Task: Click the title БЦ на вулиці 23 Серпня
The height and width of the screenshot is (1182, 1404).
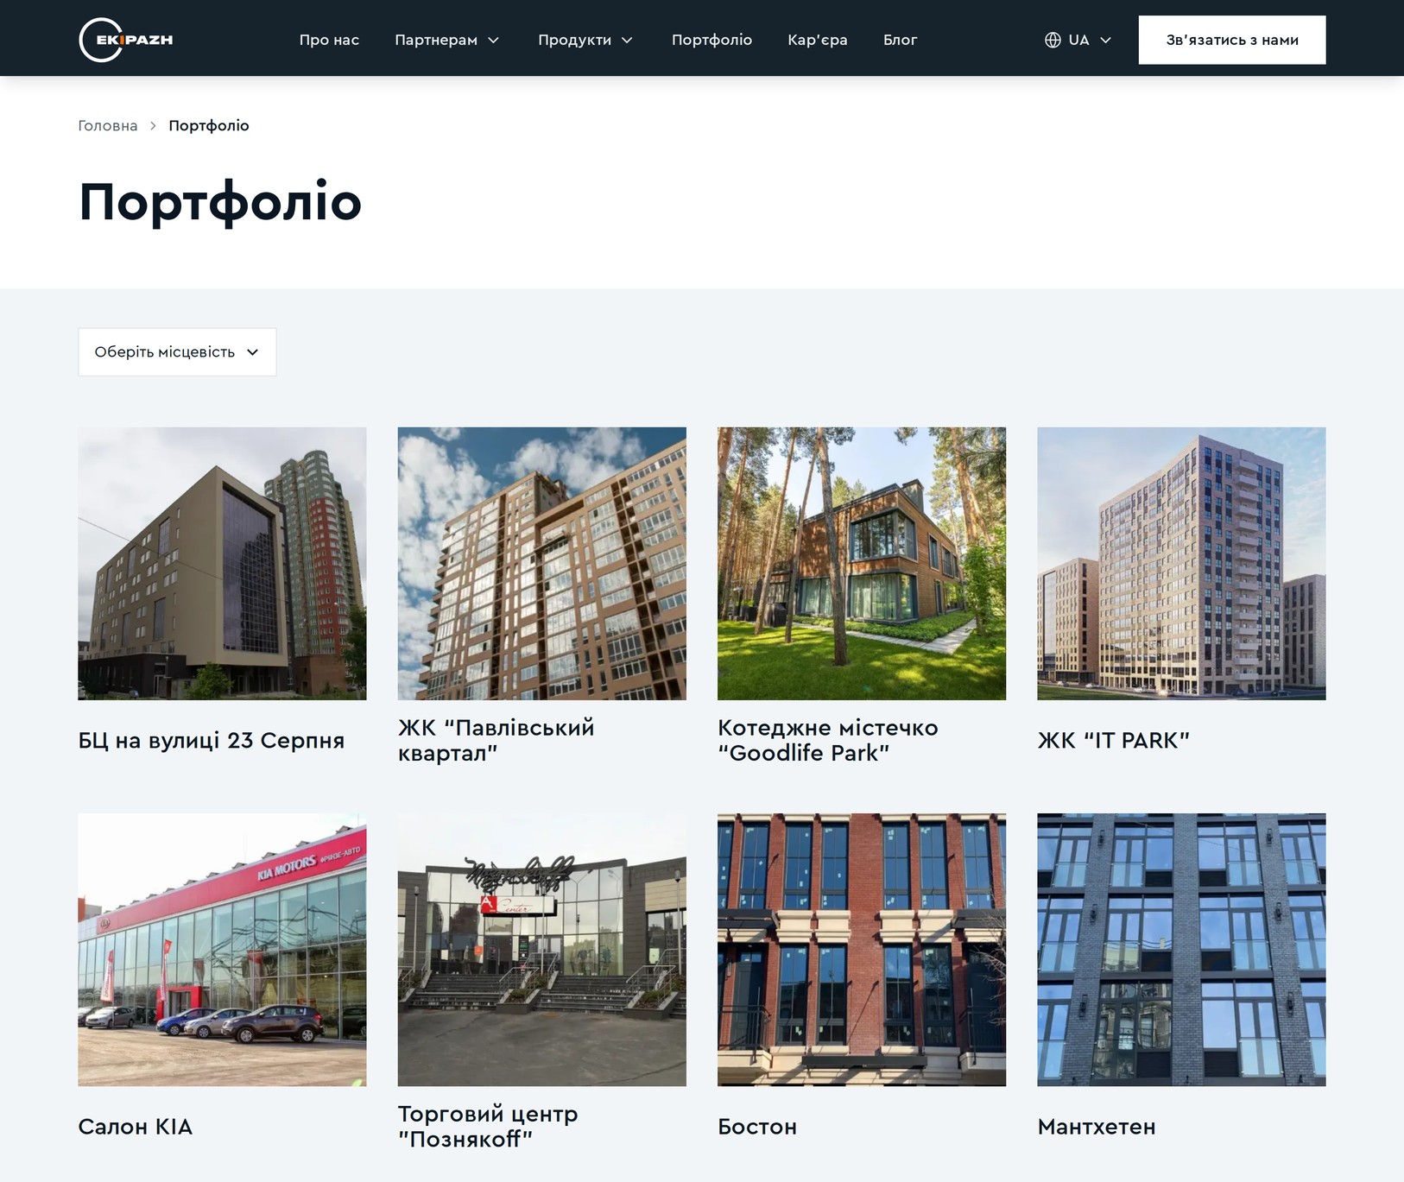Action: 212,741
